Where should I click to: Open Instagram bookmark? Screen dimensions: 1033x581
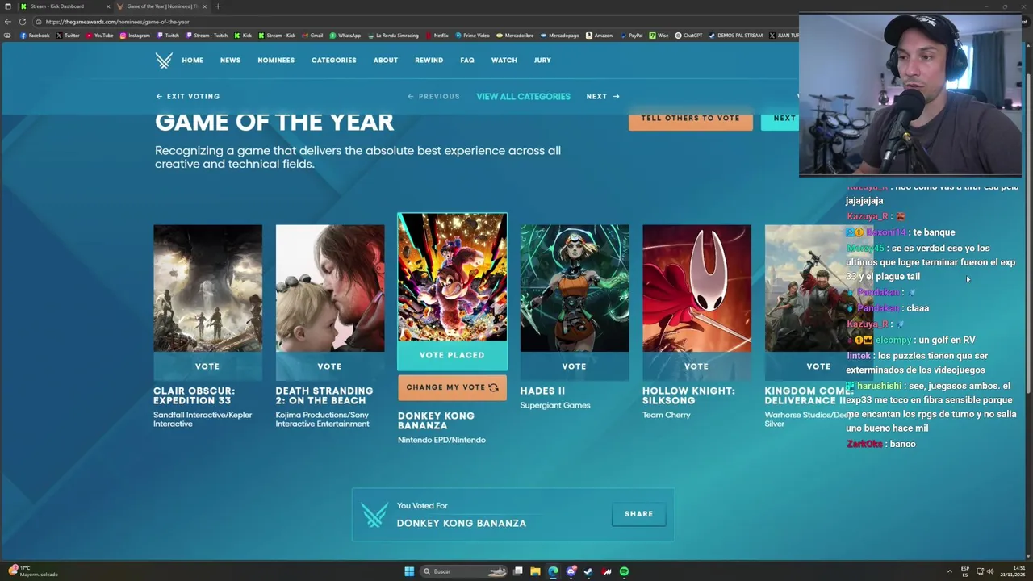pos(135,36)
